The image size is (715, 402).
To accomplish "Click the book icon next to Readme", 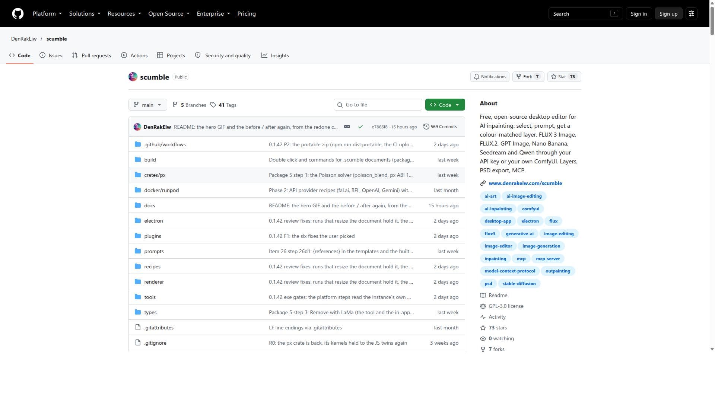I will tap(483, 295).
